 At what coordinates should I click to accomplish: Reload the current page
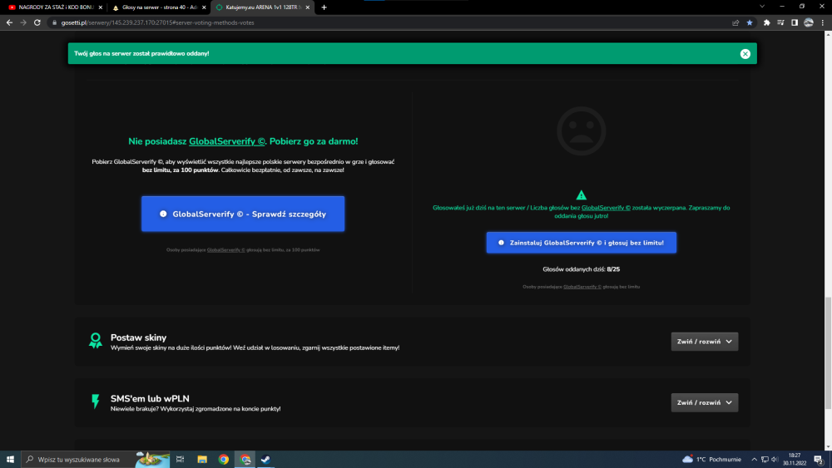(x=37, y=22)
